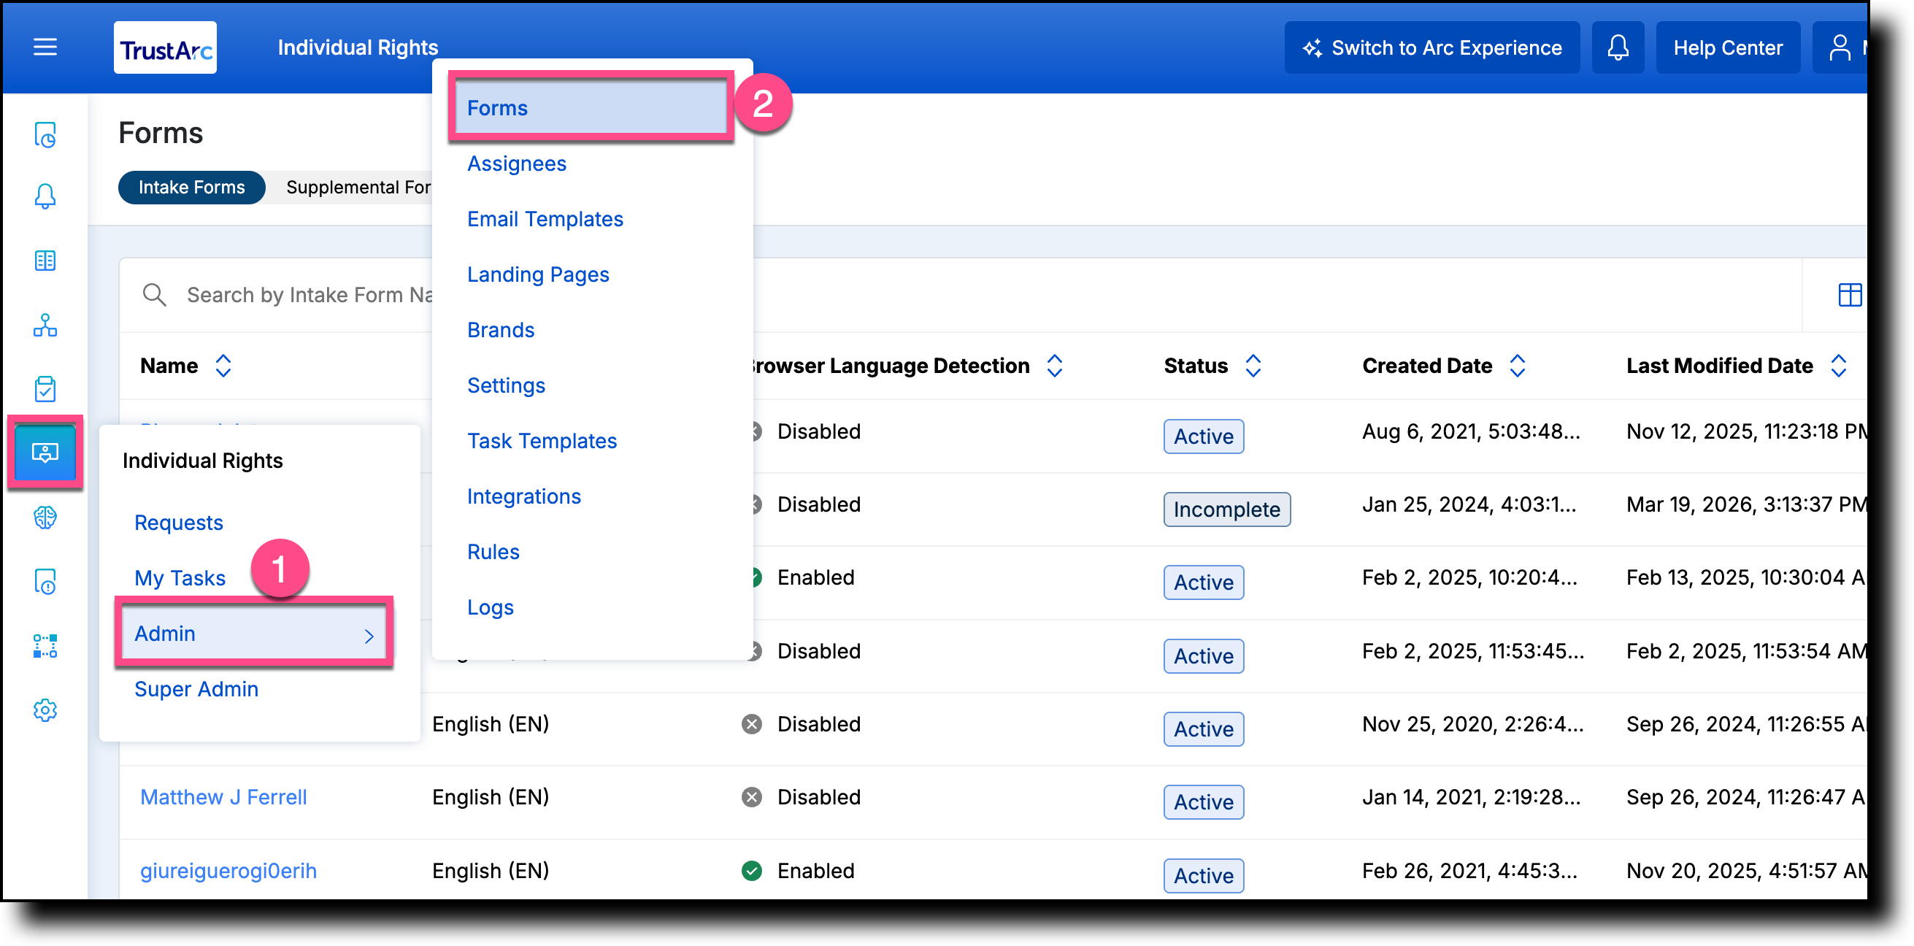Screen dimensions: 1914x946
Task: Switch to Supplemental Forms tab
Action: click(x=358, y=188)
